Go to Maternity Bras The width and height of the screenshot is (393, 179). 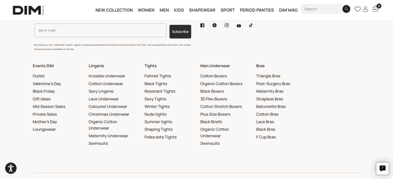[270, 91]
